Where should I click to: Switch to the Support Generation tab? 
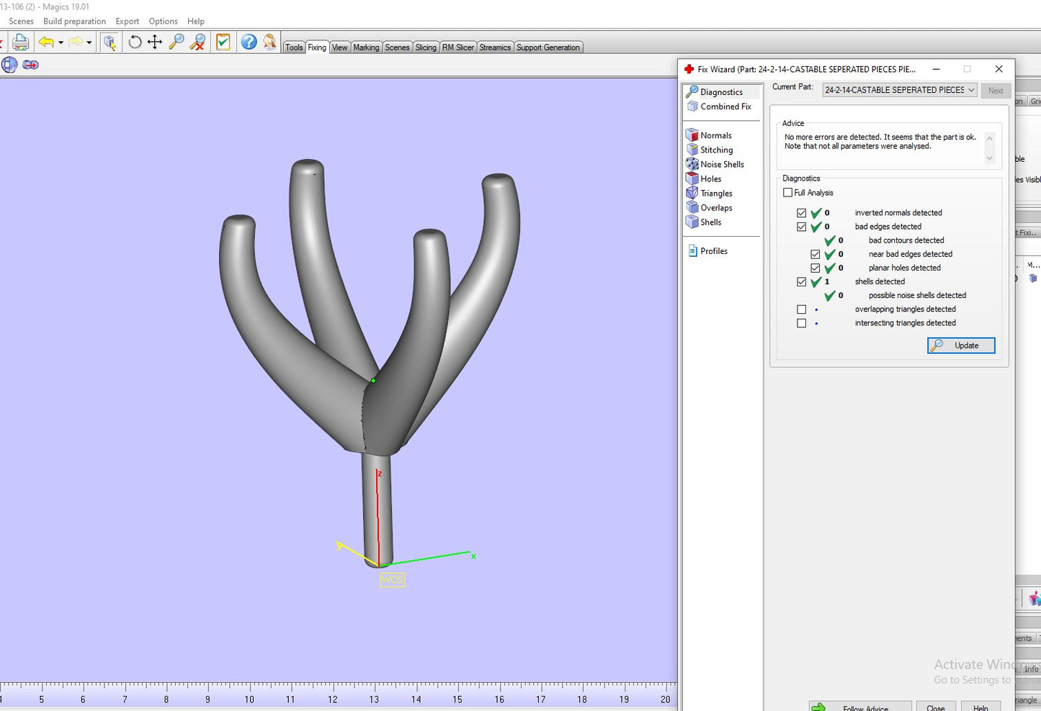pyautogui.click(x=548, y=47)
